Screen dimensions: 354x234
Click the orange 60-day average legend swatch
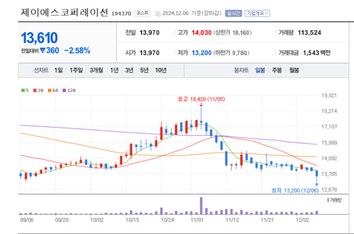(50, 91)
